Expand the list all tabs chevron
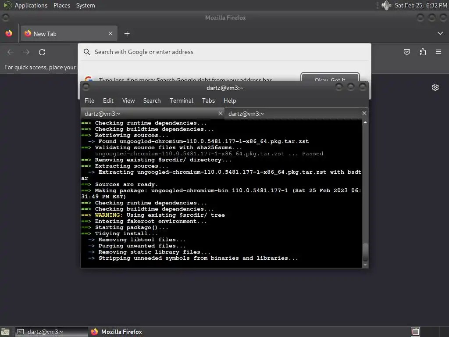This screenshot has height=337, width=449. click(x=440, y=33)
